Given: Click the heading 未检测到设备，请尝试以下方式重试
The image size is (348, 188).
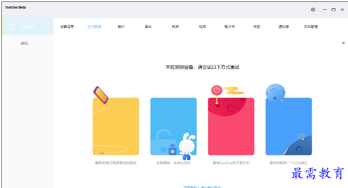Looking at the screenshot, I should (203, 67).
